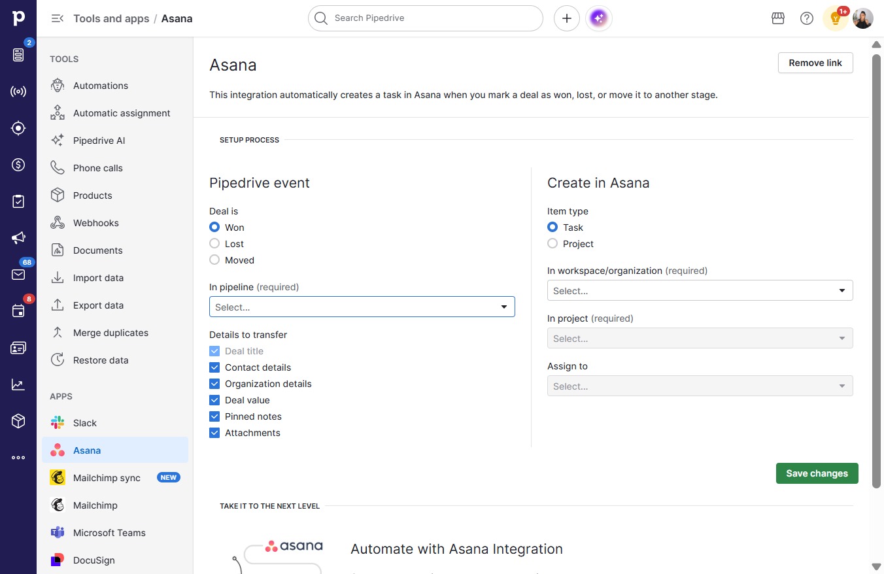Open the Mailchimp app entry
Viewport: 884px width, 574px height.
(x=115, y=505)
